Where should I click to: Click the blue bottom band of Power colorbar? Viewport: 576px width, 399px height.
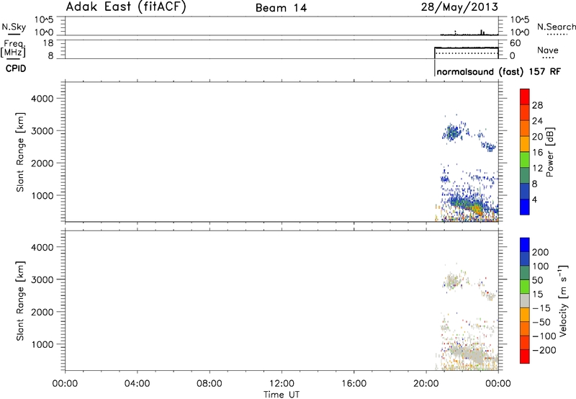pos(525,207)
